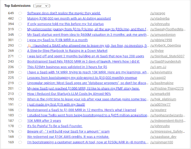Viewport: 191px width, 149px height.
Task: Open 'I have a SaaS with 1K MRR' post
Action: (x=88, y=72)
